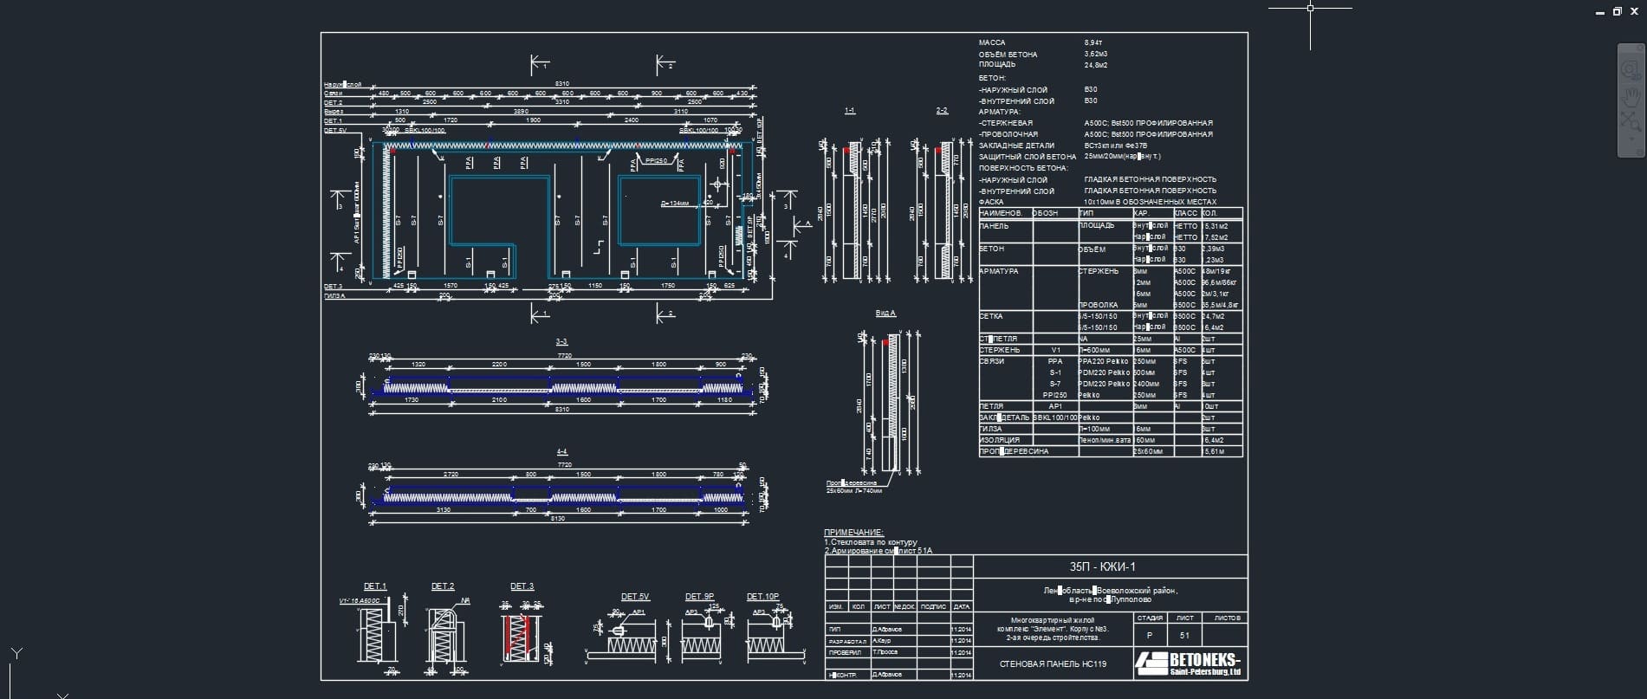Click the UCS Y-axis icon
The width and height of the screenshot is (1647, 699).
point(16,654)
